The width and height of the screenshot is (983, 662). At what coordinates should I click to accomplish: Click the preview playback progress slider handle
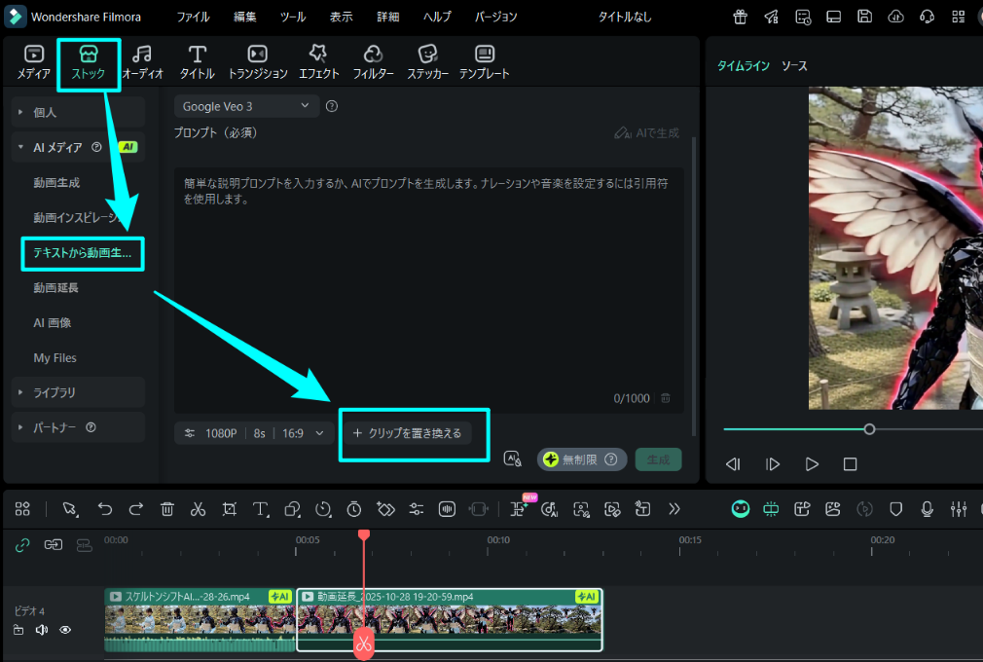tap(869, 429)
